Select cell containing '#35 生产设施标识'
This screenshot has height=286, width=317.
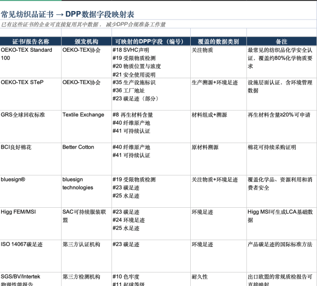[x=151, y=94]
